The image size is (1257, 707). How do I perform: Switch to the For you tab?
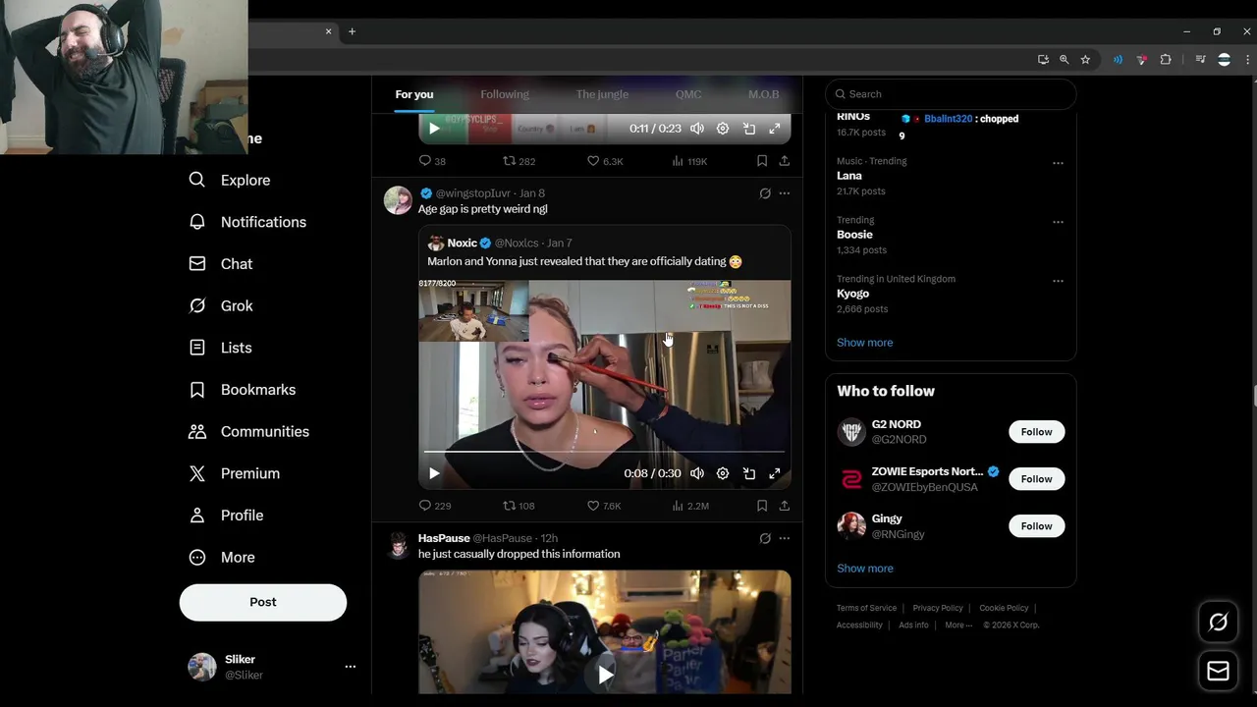tap(414, 94)
